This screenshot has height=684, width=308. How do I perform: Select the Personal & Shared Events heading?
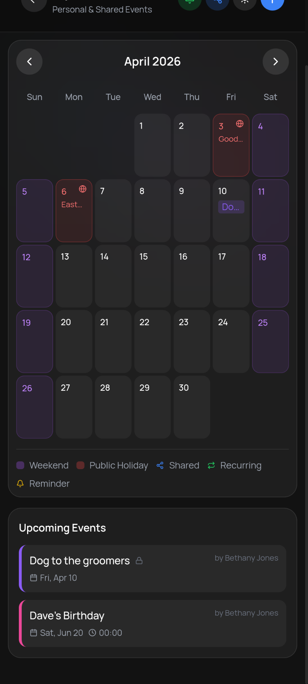102,10
